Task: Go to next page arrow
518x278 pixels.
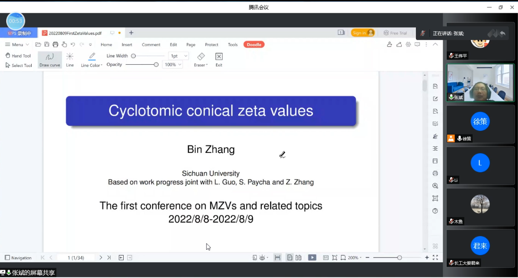Action: click(x=101, y=258)
